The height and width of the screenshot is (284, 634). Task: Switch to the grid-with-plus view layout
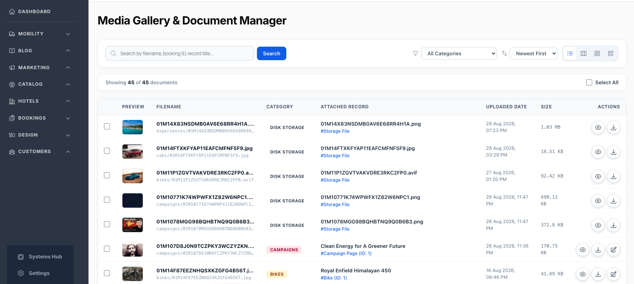click(x=611, y=53)
